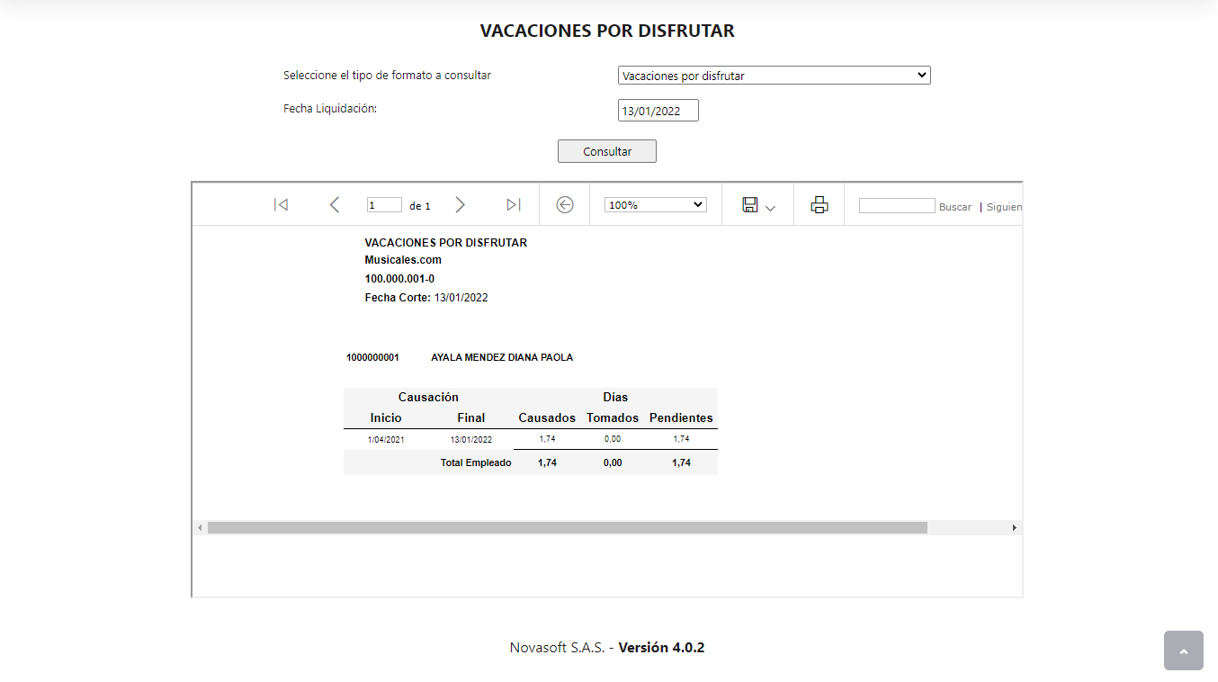Jump to the last page of the report
This screenshot has width=1218, height=682.
[513, 204]
